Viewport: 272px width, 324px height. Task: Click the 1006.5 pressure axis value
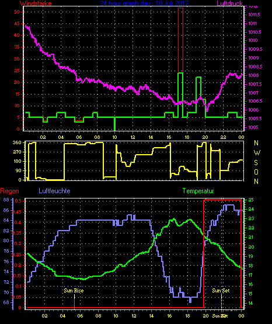(x=255, y=101)
